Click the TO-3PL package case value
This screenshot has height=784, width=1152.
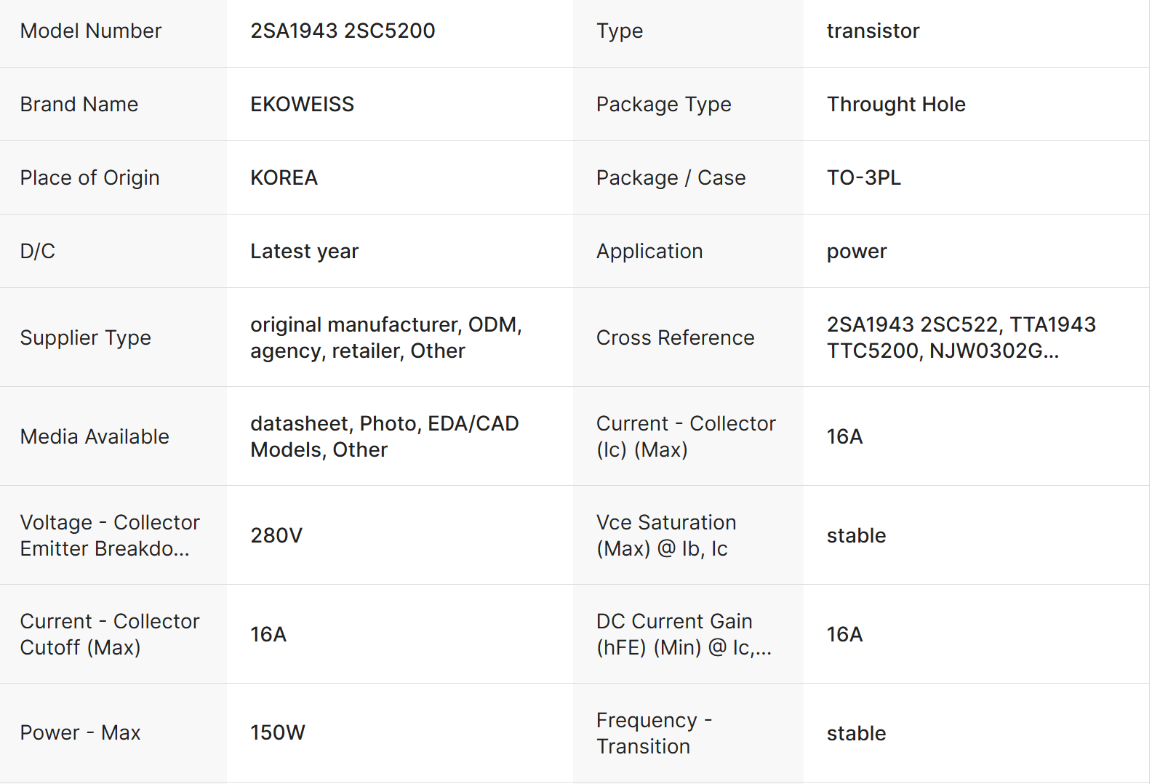[863, 177]
